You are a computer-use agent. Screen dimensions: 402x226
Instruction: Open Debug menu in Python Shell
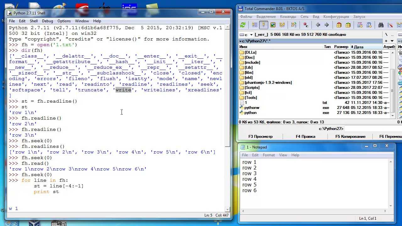[47, 21]
